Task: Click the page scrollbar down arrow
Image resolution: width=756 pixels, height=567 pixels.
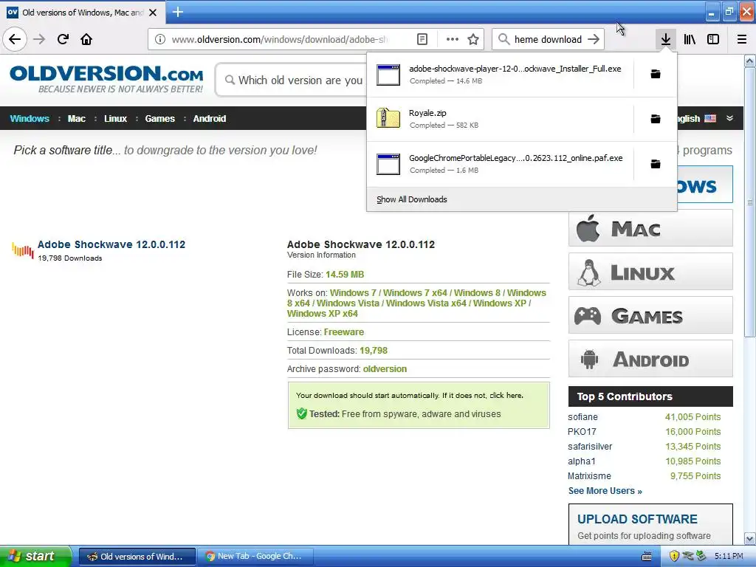Action: point(750,538)
